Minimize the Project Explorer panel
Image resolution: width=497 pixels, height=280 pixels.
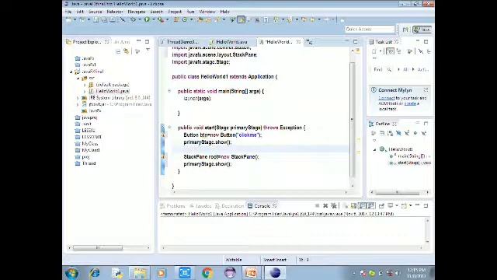pyautogui.click(x=138, y=41)
